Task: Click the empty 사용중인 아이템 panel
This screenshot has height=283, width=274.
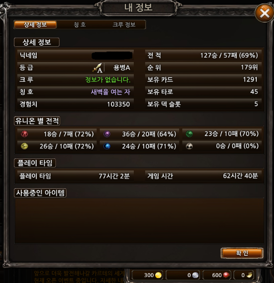Action: (x=139, y=220)
